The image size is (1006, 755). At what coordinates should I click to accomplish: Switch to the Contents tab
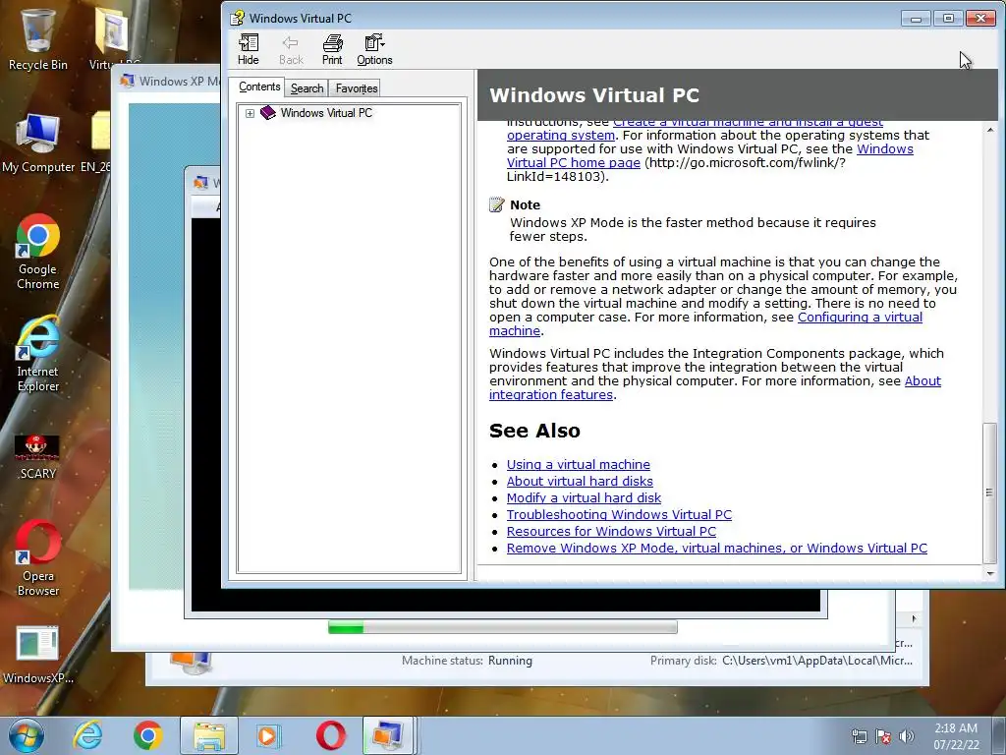coord(259,87)
